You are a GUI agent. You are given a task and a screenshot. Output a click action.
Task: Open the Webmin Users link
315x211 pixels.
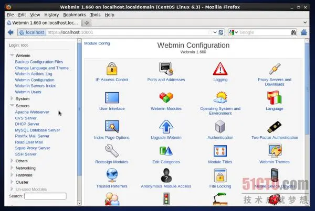click(28, 92)
